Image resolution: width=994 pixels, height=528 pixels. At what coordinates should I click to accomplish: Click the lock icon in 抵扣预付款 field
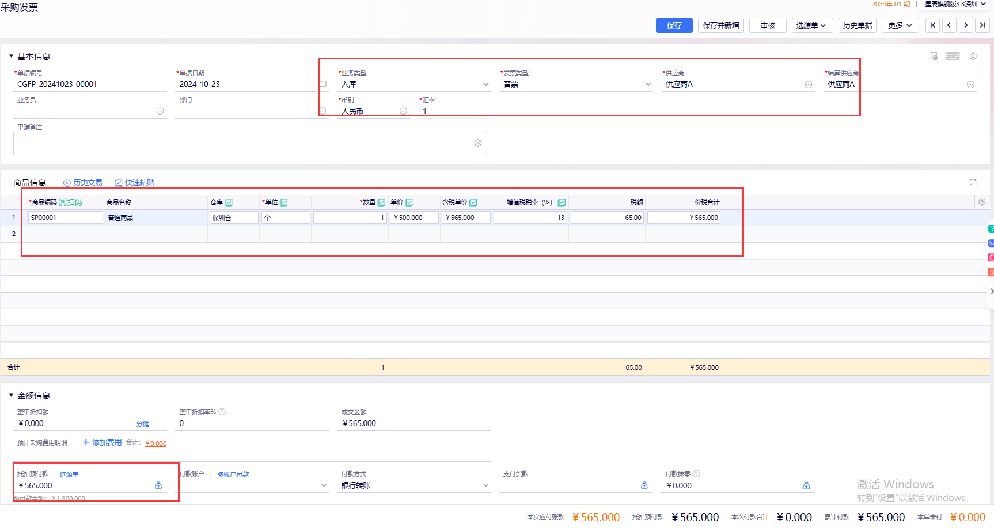coord(158,485)
